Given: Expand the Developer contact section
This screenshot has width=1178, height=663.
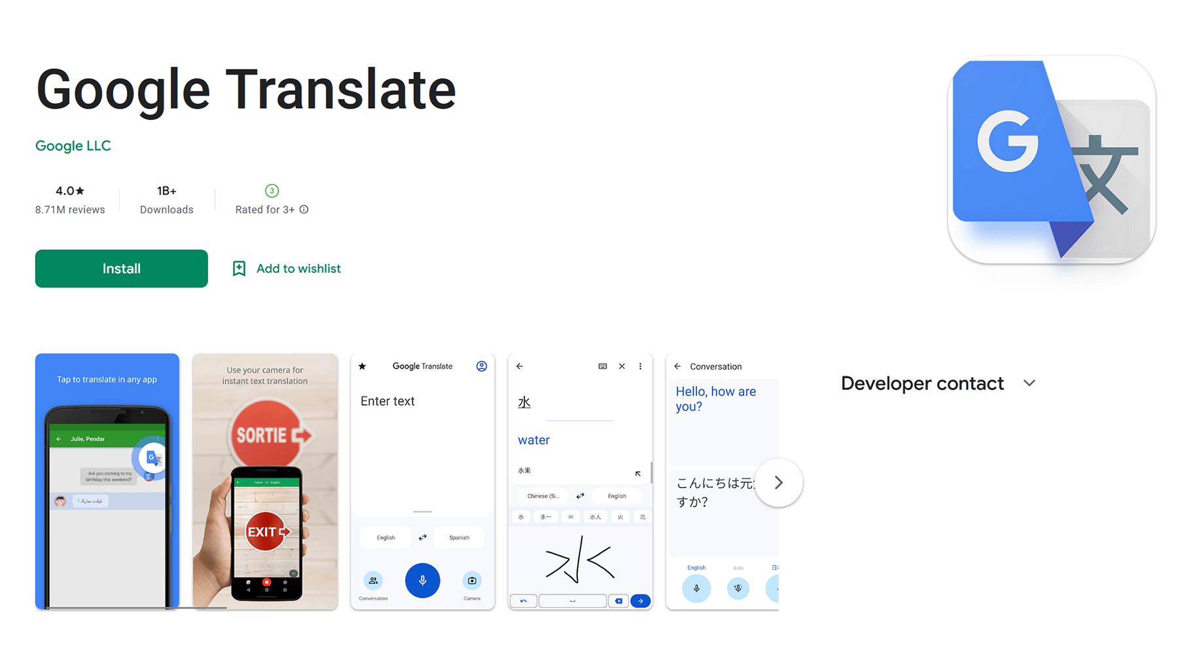Looking at the screenshot, I should tap(1029, 383).
